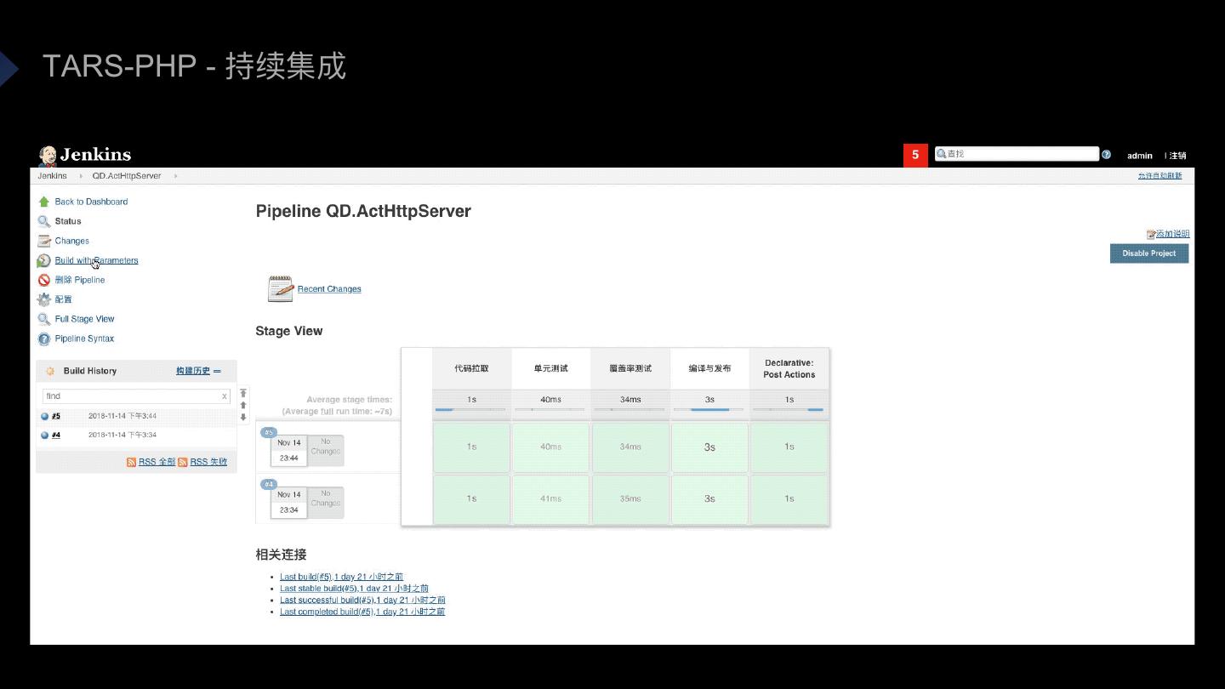The height and width of the screenshot is (689, 1225).
Task: Click the Jenkins butler logo
Action: pos(48,155)
